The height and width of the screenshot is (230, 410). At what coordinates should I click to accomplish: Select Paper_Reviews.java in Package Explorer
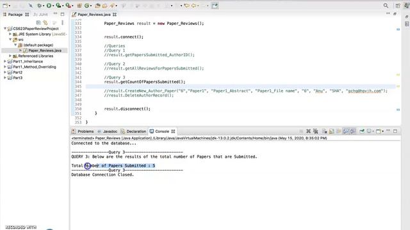[45, 50]
